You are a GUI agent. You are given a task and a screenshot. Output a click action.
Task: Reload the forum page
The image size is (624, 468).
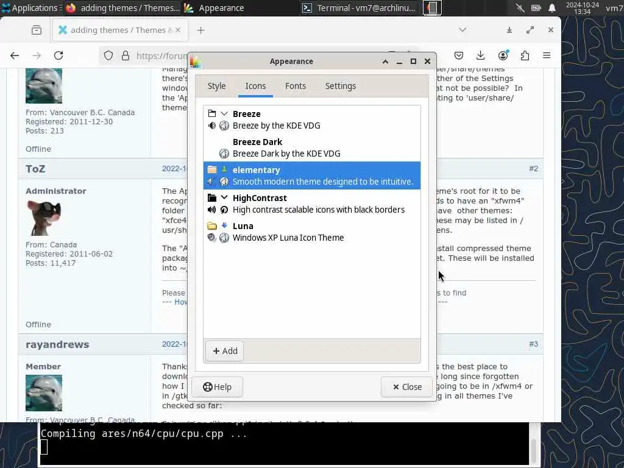tap(58, 55)
